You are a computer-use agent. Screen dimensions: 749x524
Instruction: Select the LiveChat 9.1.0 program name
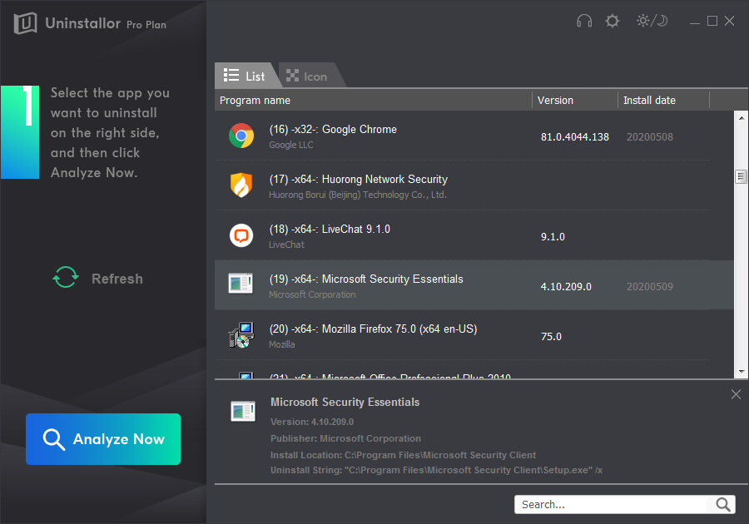330,229
